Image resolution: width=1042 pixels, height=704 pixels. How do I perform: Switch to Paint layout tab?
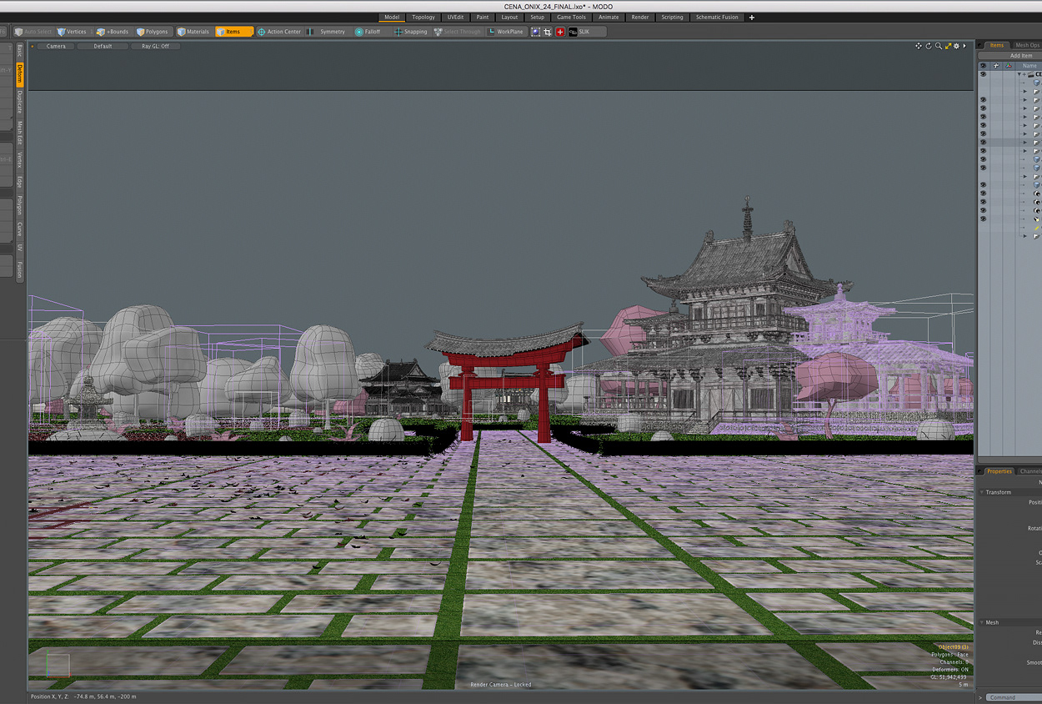coord(483,17)
